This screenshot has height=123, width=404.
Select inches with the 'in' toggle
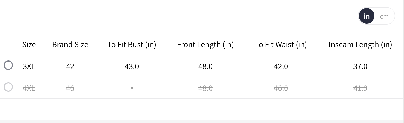366,16
